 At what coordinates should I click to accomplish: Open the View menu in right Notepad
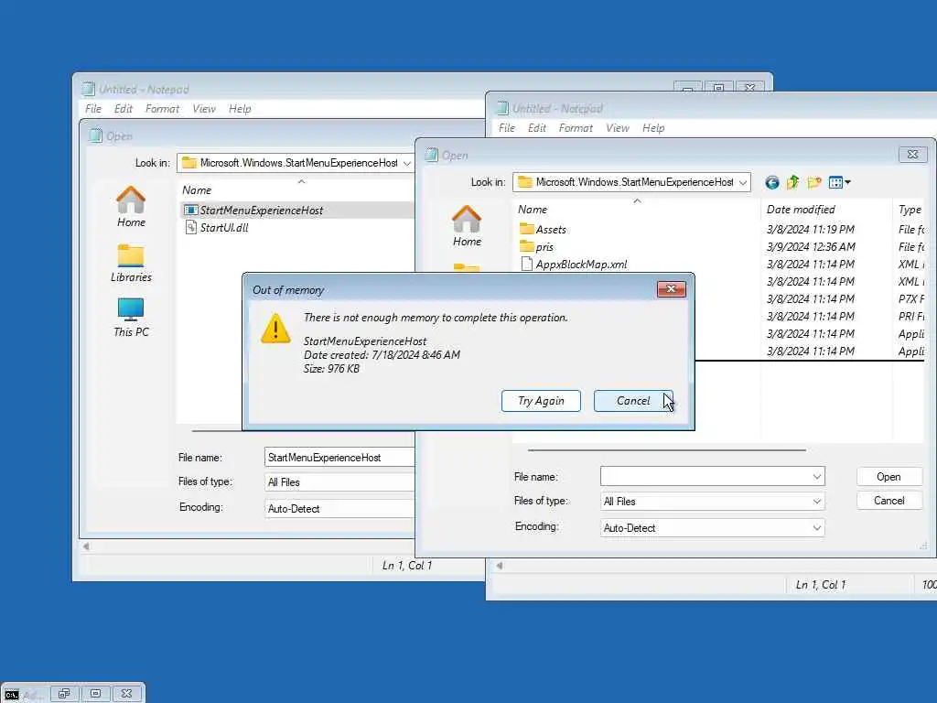click(x=618, y=128)
